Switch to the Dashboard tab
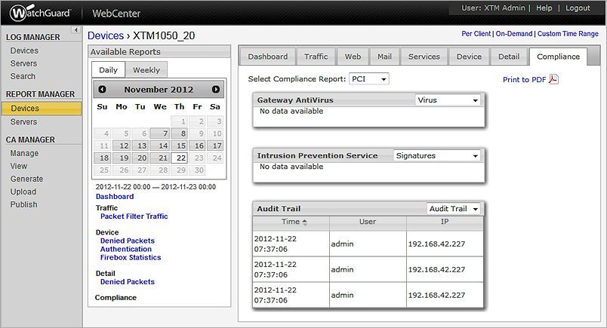 (x=267, y=57)
